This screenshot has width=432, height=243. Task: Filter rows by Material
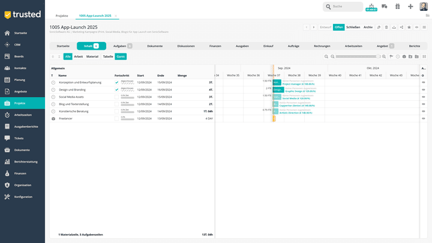click(92, 56)
